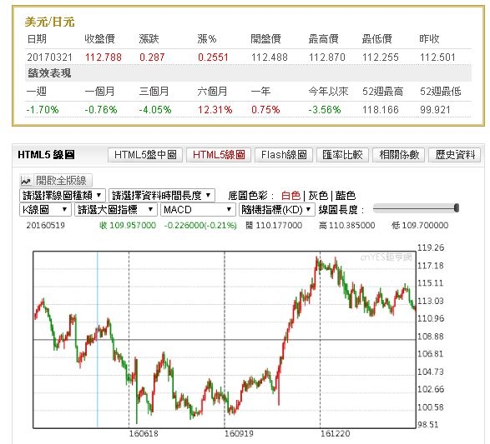
Task: Click the y-axis label 119.26
Action: 431,248
